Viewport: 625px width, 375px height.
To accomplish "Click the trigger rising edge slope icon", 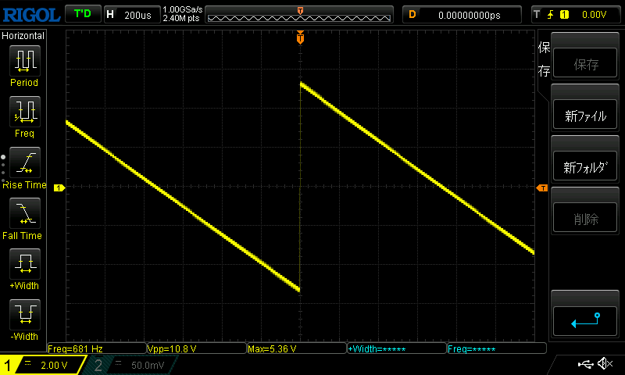I will pos(551,15).
